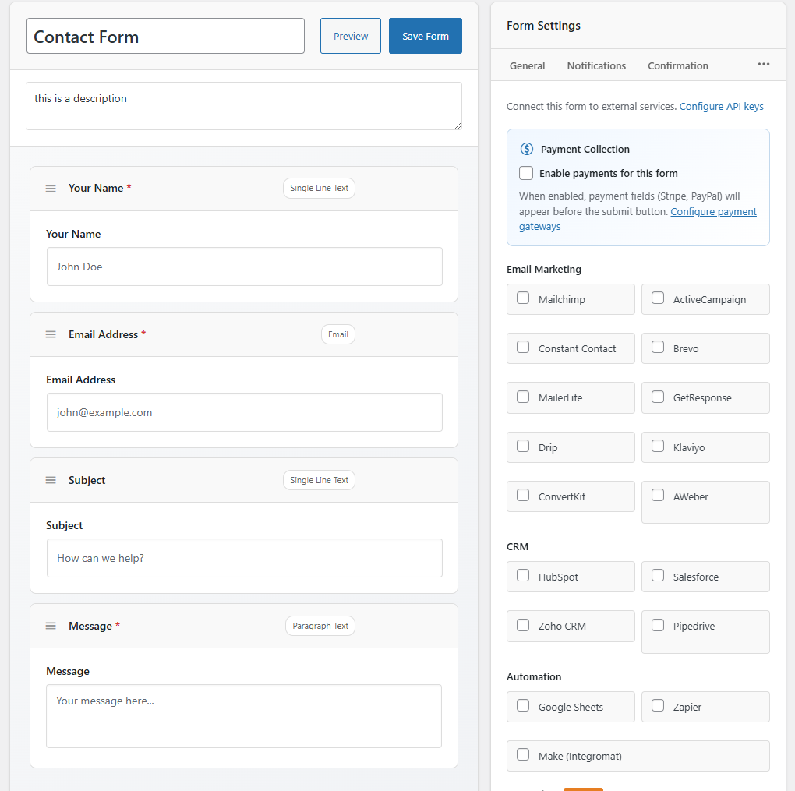Click the drag handle icon on Message field
Viewport: 795px width, 791px height.
51,626
